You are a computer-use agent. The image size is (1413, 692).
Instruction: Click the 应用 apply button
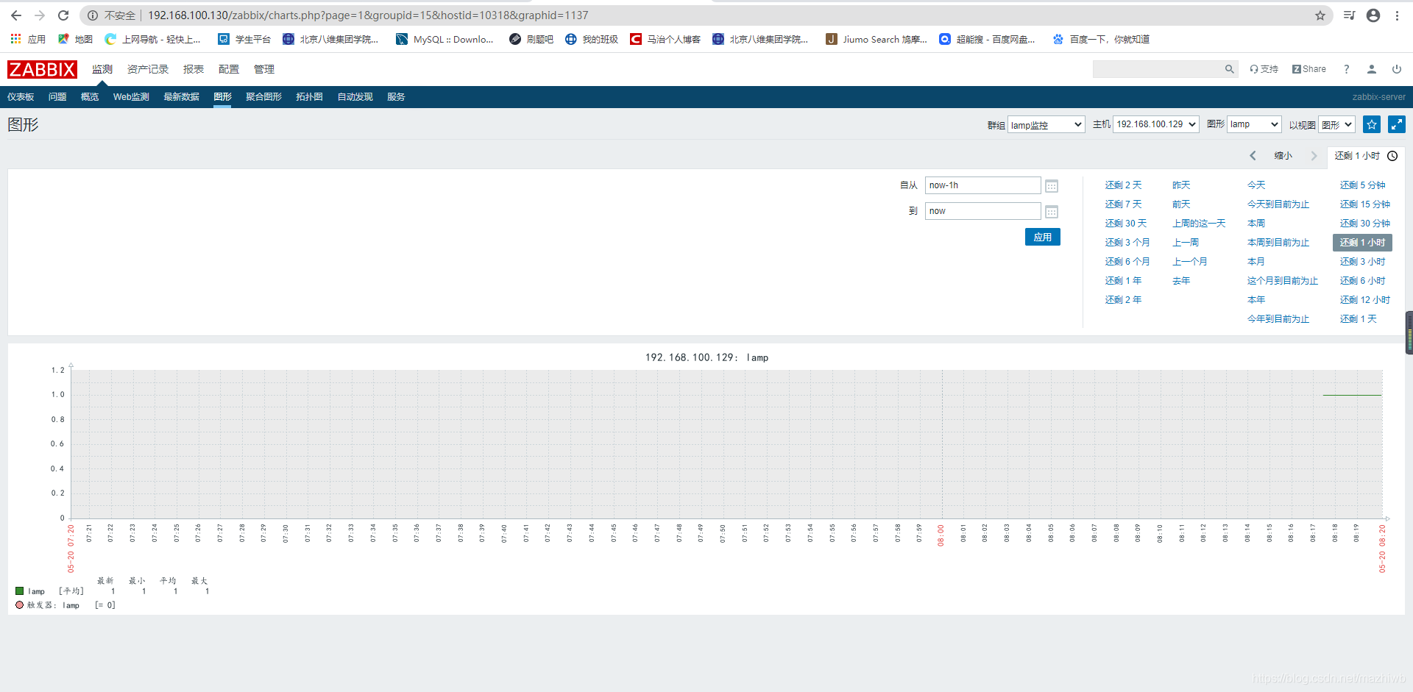click(x=1043, y=237)
